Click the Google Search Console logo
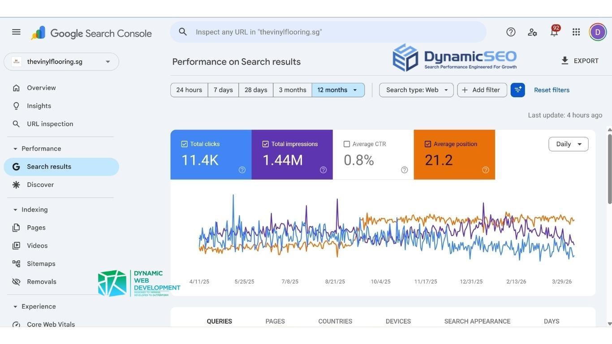 click(x=91, y=33)
